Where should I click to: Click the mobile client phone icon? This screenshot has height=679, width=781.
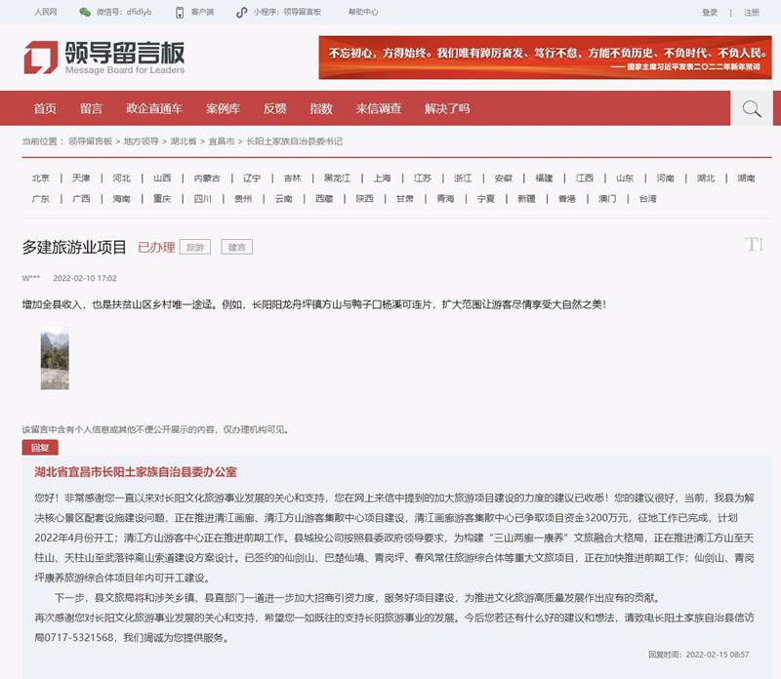[179, 13]
